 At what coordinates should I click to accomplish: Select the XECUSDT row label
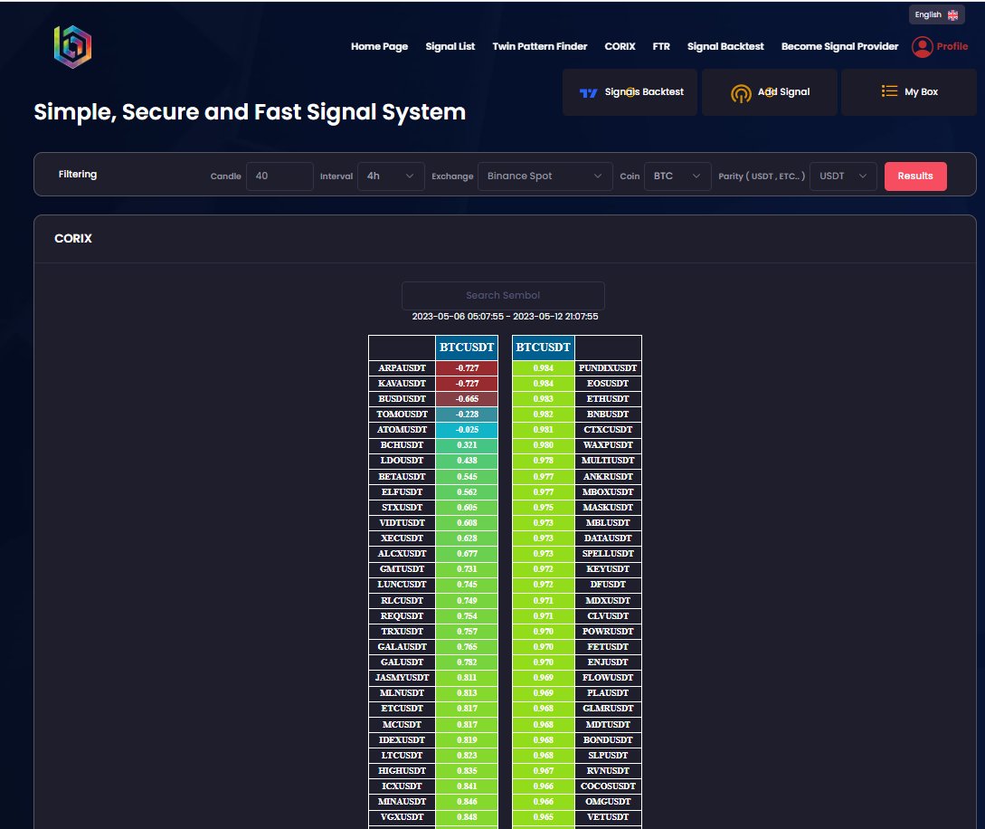(402, 538)
